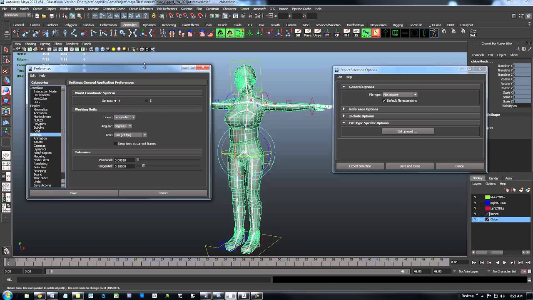The height and width of the screenshot is (300, 533).
Task: Click the Save Scene icon in the toolbar
Action: [52, 16]
